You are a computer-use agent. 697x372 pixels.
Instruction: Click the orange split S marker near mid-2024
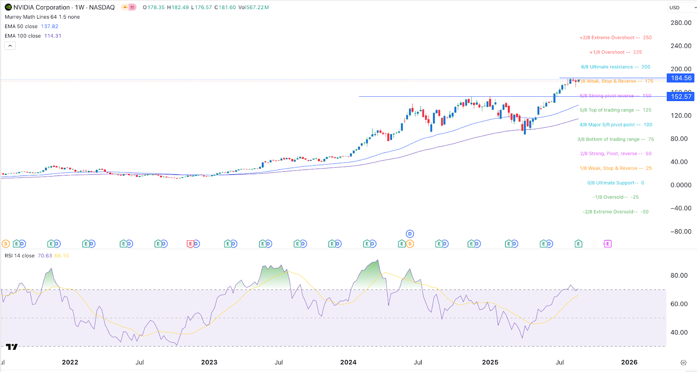(x=410, y=244)
